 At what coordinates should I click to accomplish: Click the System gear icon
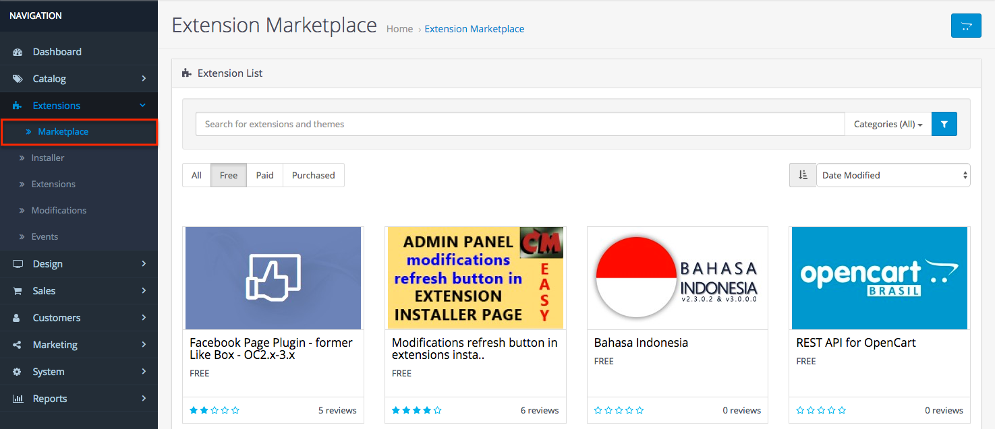(x=18, y=372)
